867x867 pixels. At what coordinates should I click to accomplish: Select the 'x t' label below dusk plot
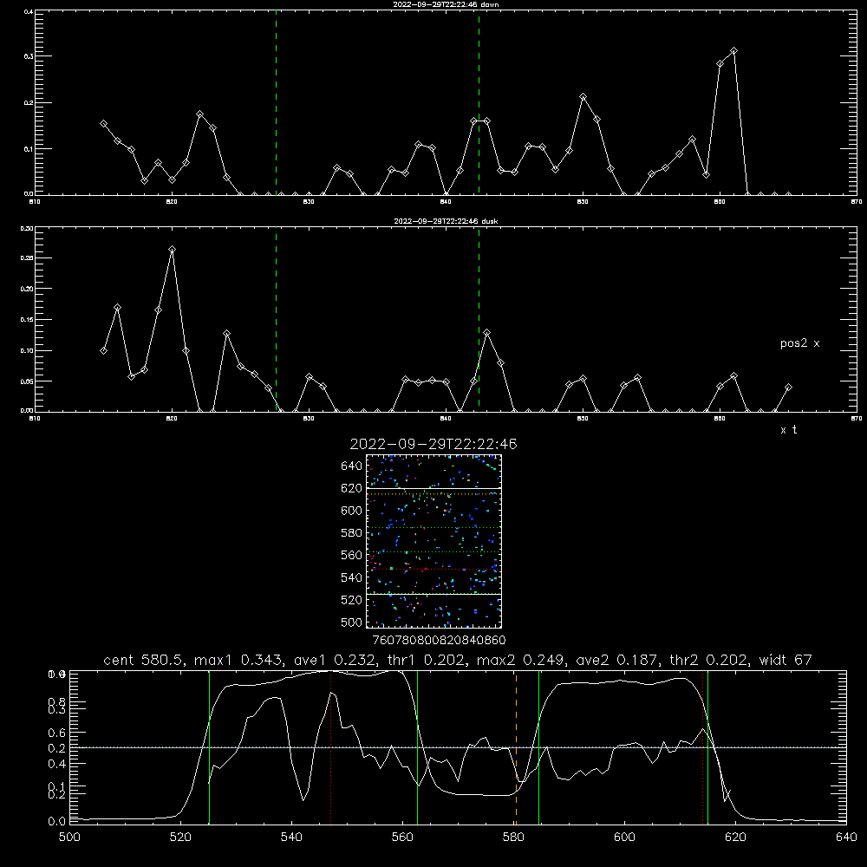788,430
